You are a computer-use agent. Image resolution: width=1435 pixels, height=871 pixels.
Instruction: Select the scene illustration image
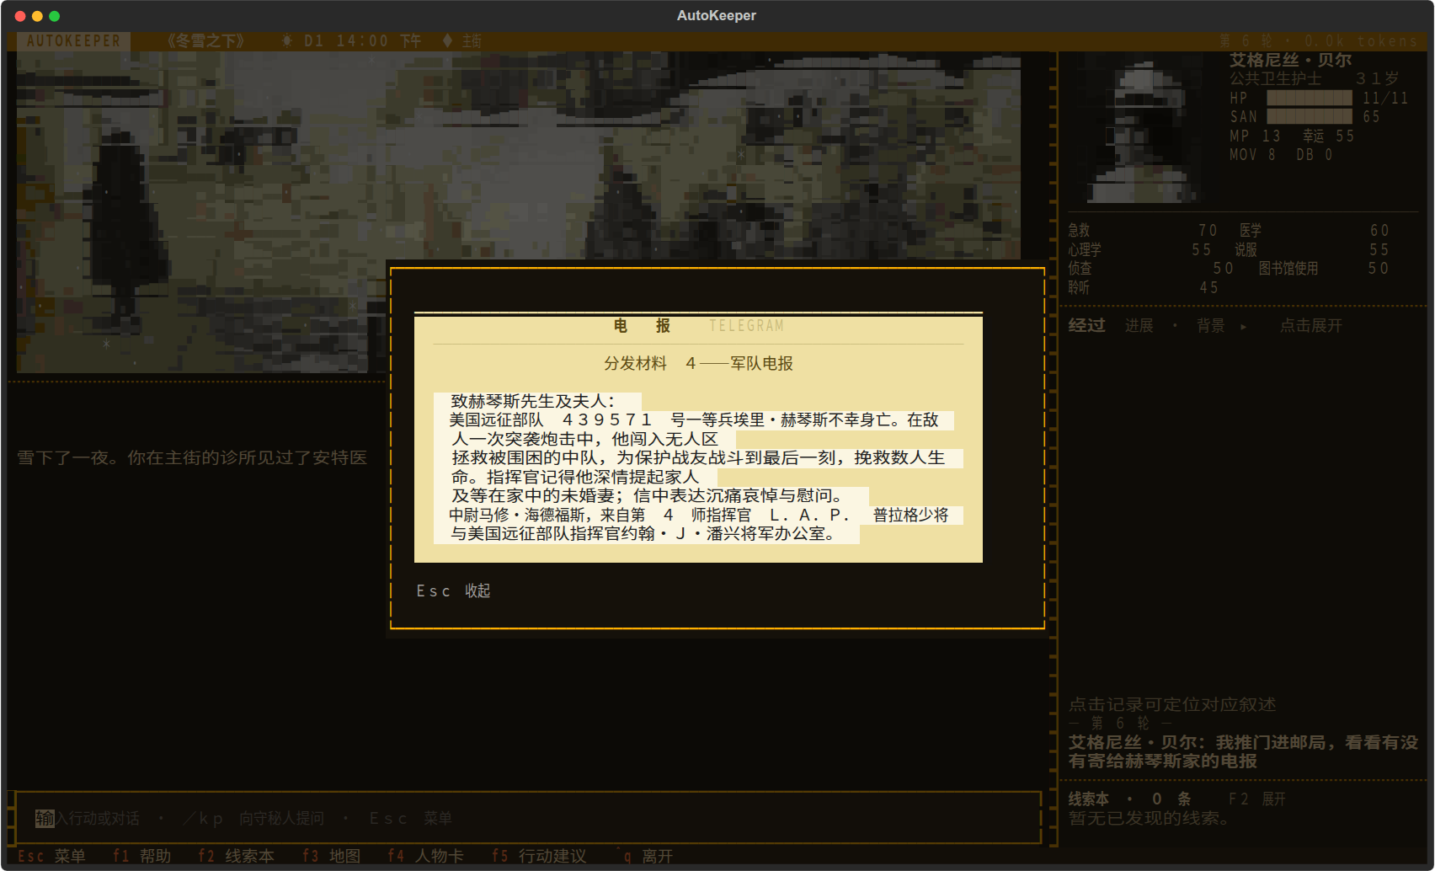tap(519, 212)
